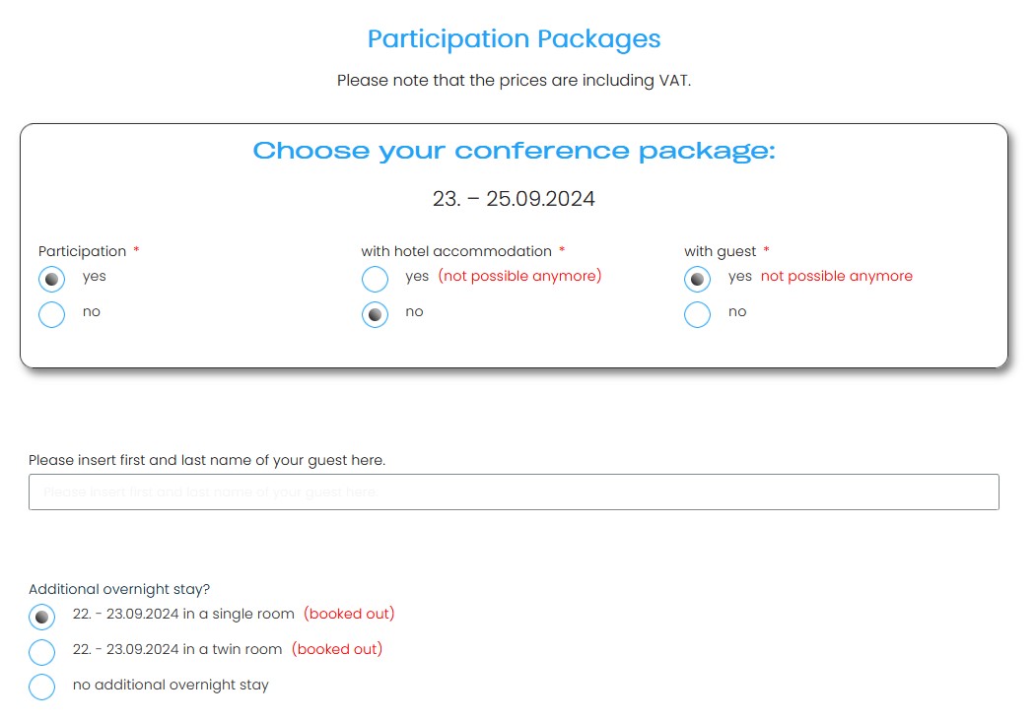
Task: Select 'no' radio button under with guest
Action: pos(697,315)
